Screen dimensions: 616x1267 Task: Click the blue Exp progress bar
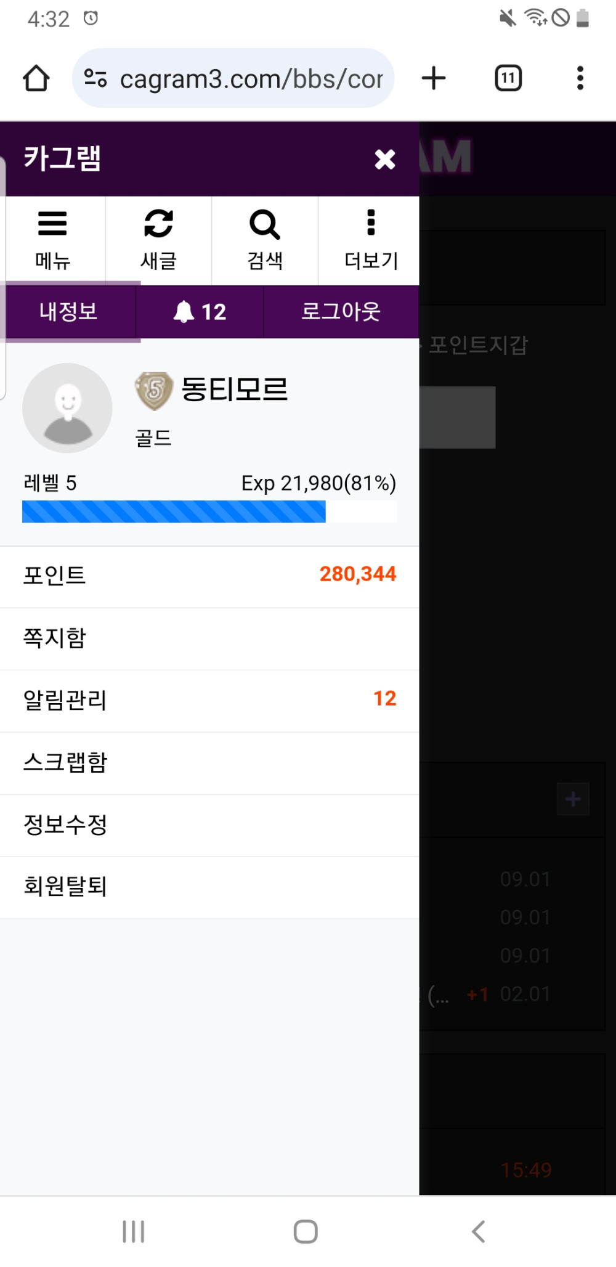pos(174,511)
